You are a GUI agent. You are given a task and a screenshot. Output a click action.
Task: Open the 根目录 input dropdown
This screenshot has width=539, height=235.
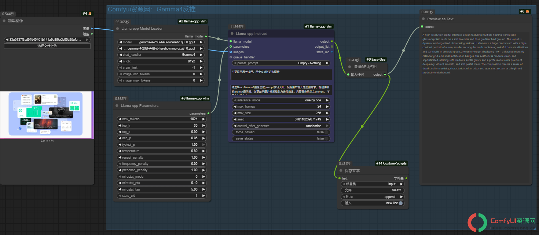(x=373, y=184)
